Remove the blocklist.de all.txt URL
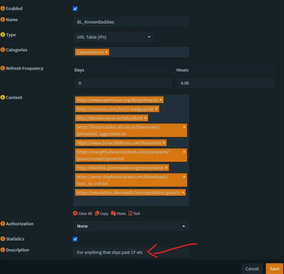This screenshot has width=284, height=274. coord(146,118)
